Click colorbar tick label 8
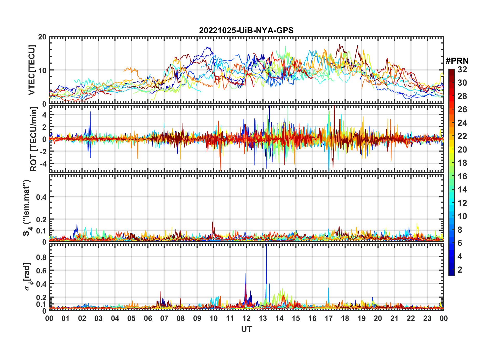493x345 pixels. [x=460, y=230]
